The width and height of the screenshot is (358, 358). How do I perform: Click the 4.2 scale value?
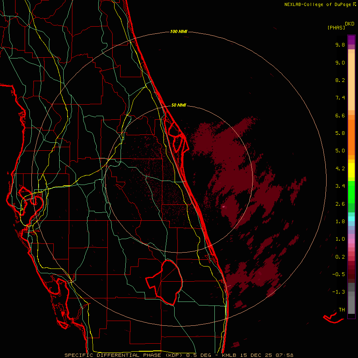(x=340, y=169)
